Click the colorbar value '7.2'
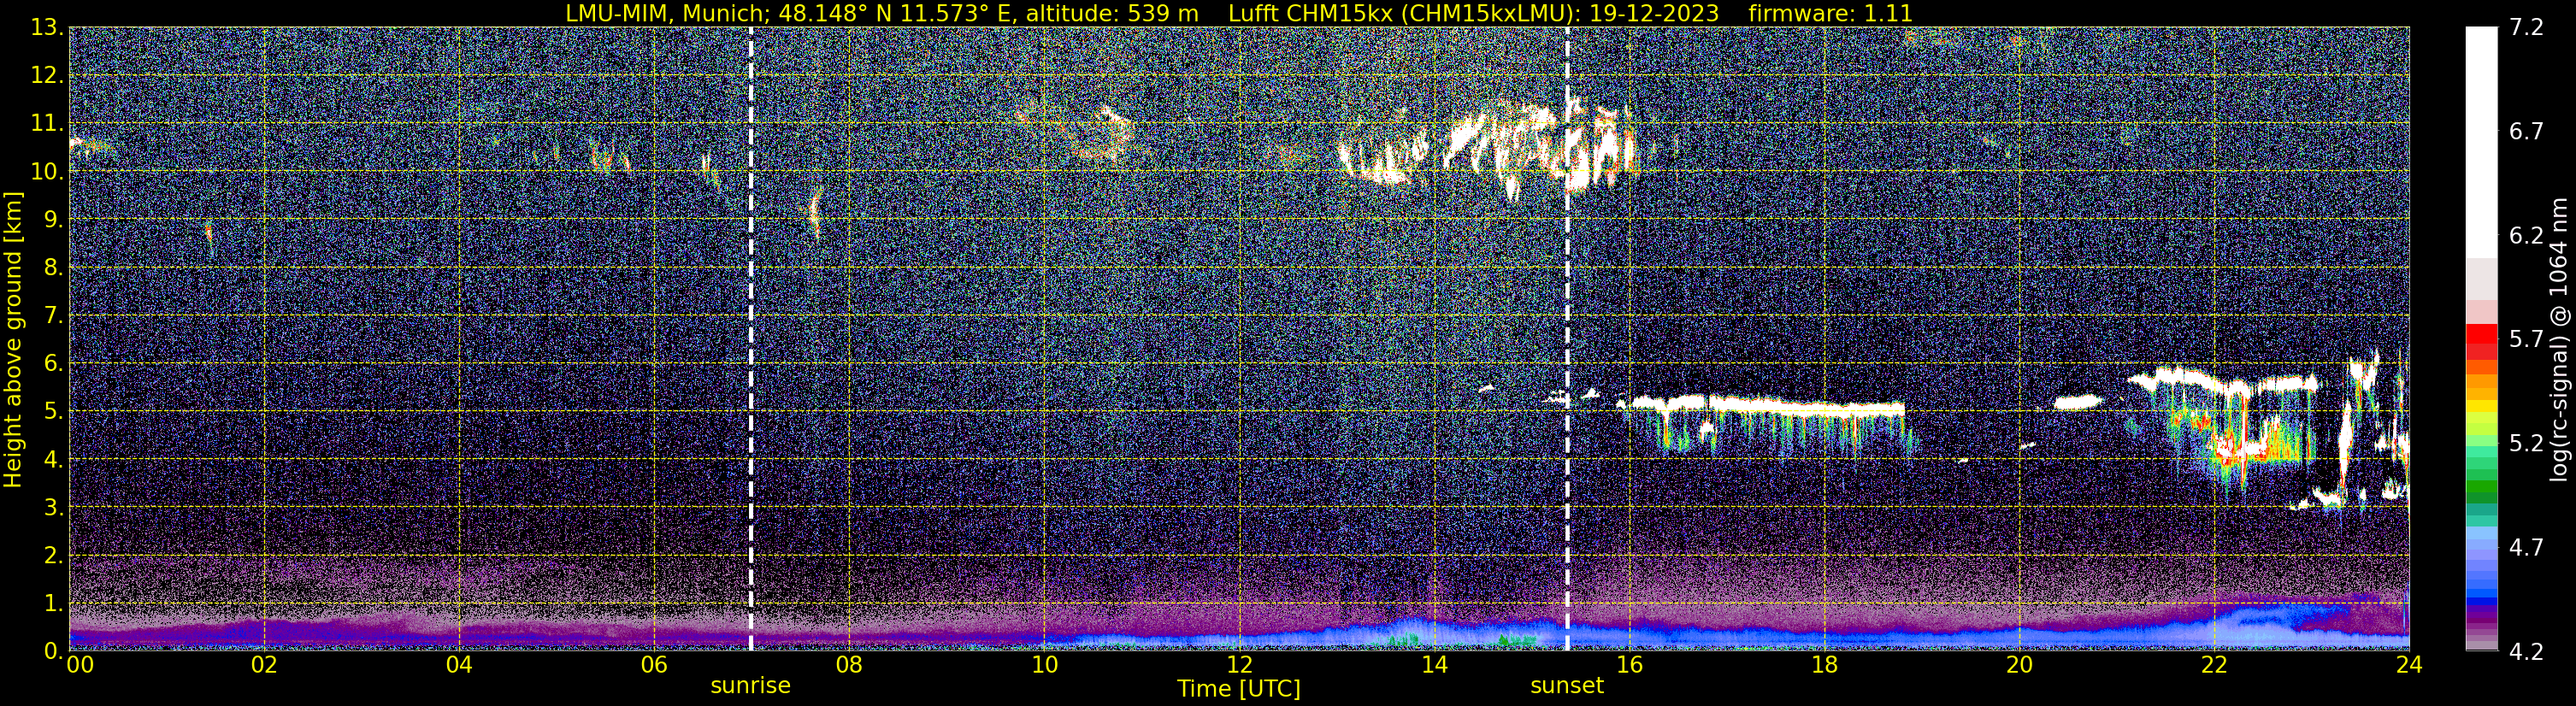Image resolution: width=2576 pixels, height=706 pixels. click(2526, 28)
